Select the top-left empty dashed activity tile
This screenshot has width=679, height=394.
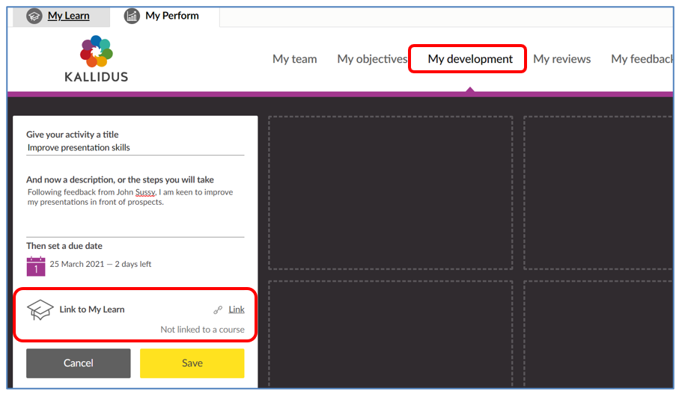coord(390,193)
